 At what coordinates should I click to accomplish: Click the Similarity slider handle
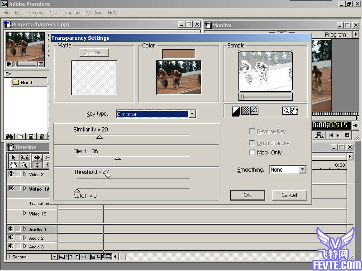(100, 136)
